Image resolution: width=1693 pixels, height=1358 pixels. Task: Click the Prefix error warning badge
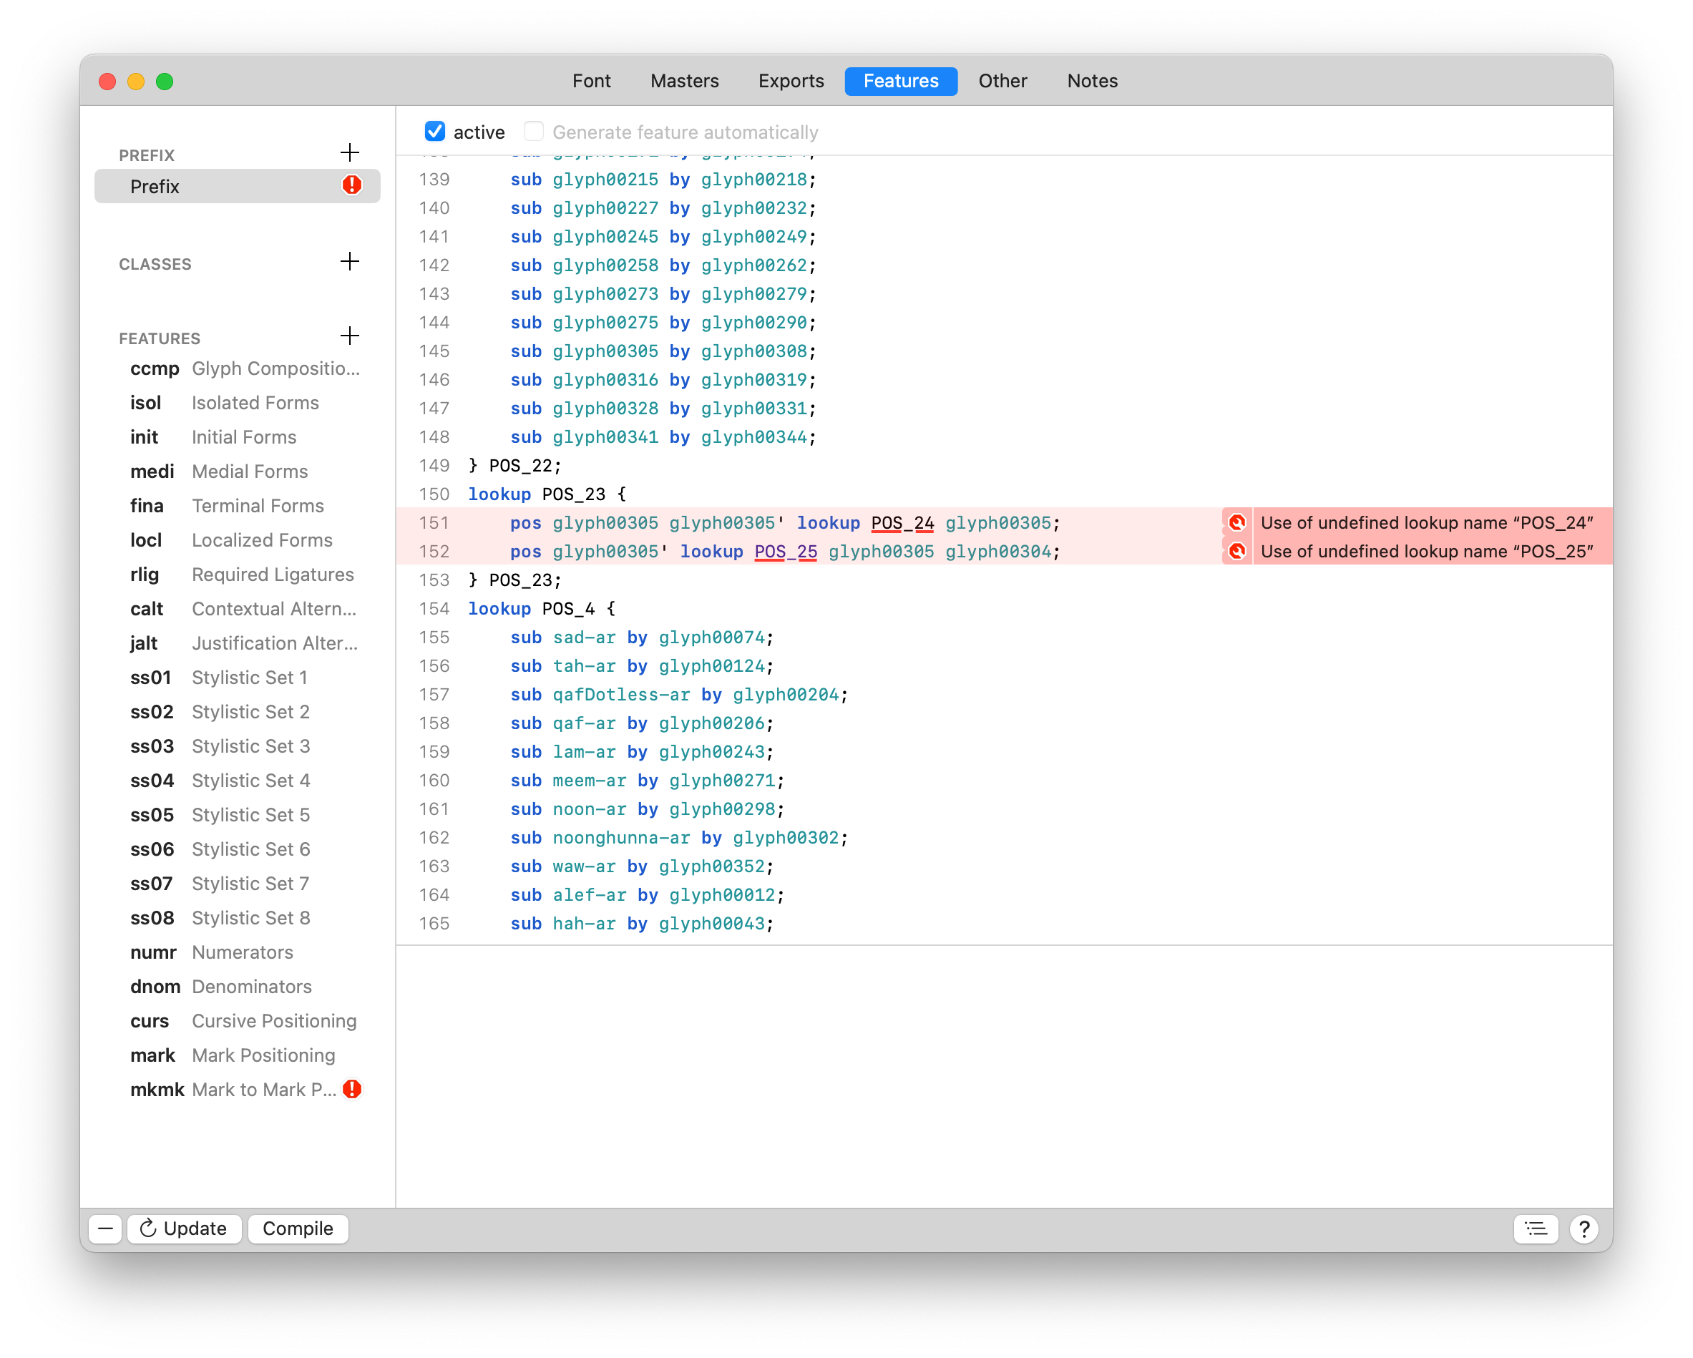(x=352, y=185)
